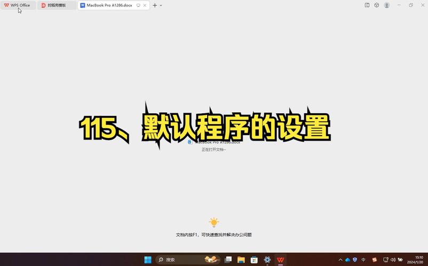Screen dimensions: 428x266
Task: Switch to the WPS Office home tab
Action: 18,5
